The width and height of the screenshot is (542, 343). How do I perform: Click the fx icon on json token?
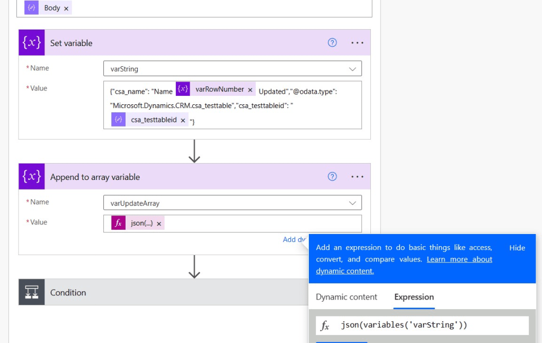click(118, 223)
